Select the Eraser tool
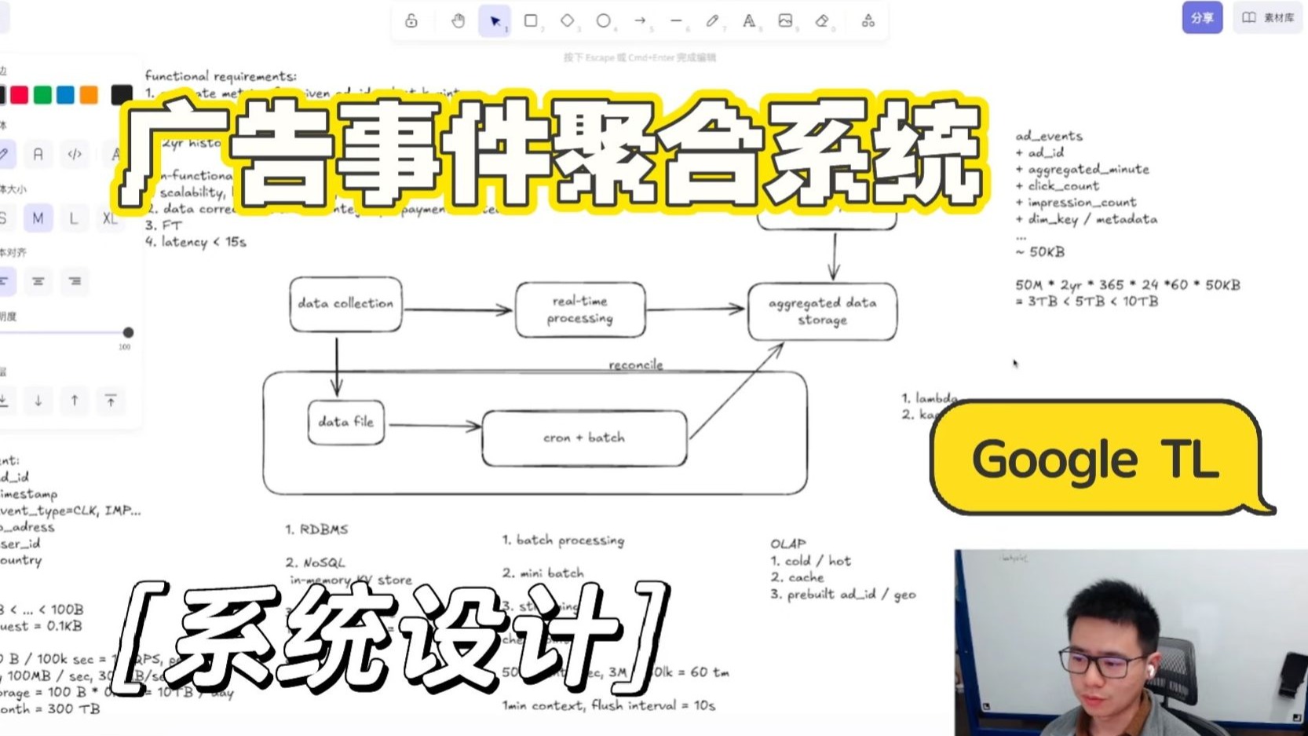Viewport: 1308px width, 736px height. [x=822, y=21]
